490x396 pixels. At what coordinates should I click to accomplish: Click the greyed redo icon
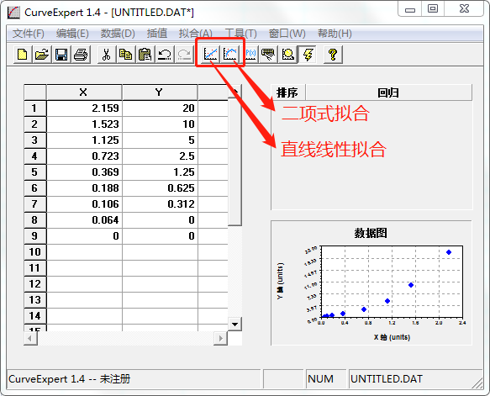click(x=184, y=55)
